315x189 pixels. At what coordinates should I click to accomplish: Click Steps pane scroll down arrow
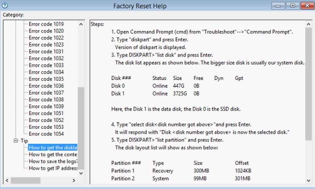coord(309,181)
